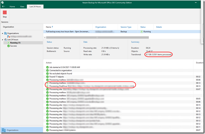Select Last 24 hours tree node

click(x=13, y=39)
